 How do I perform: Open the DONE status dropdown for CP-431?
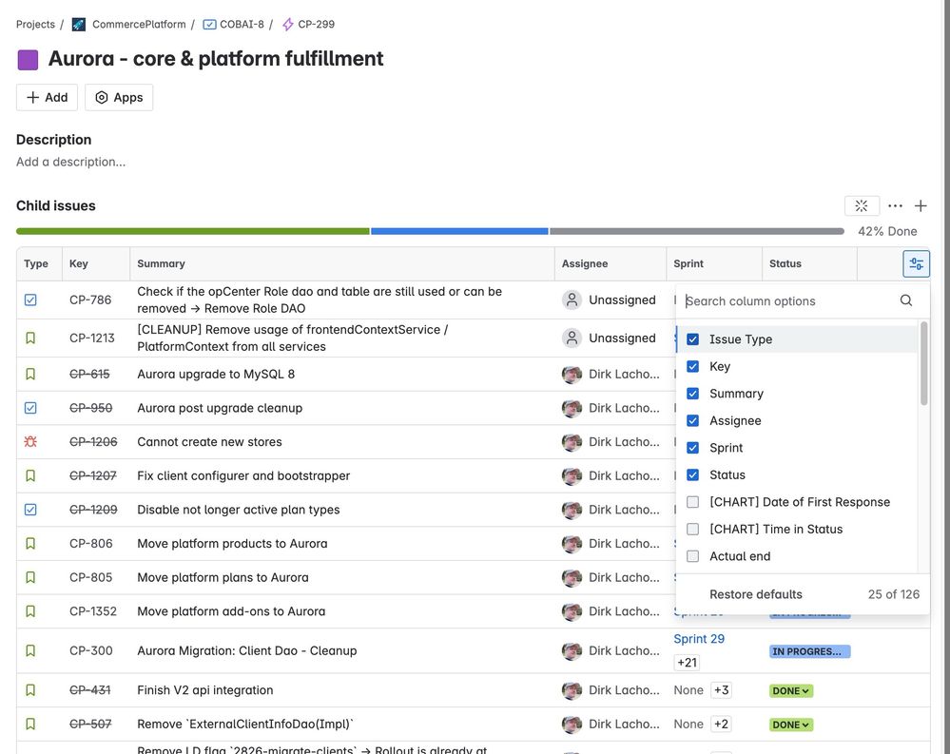[x=790, y=689]
